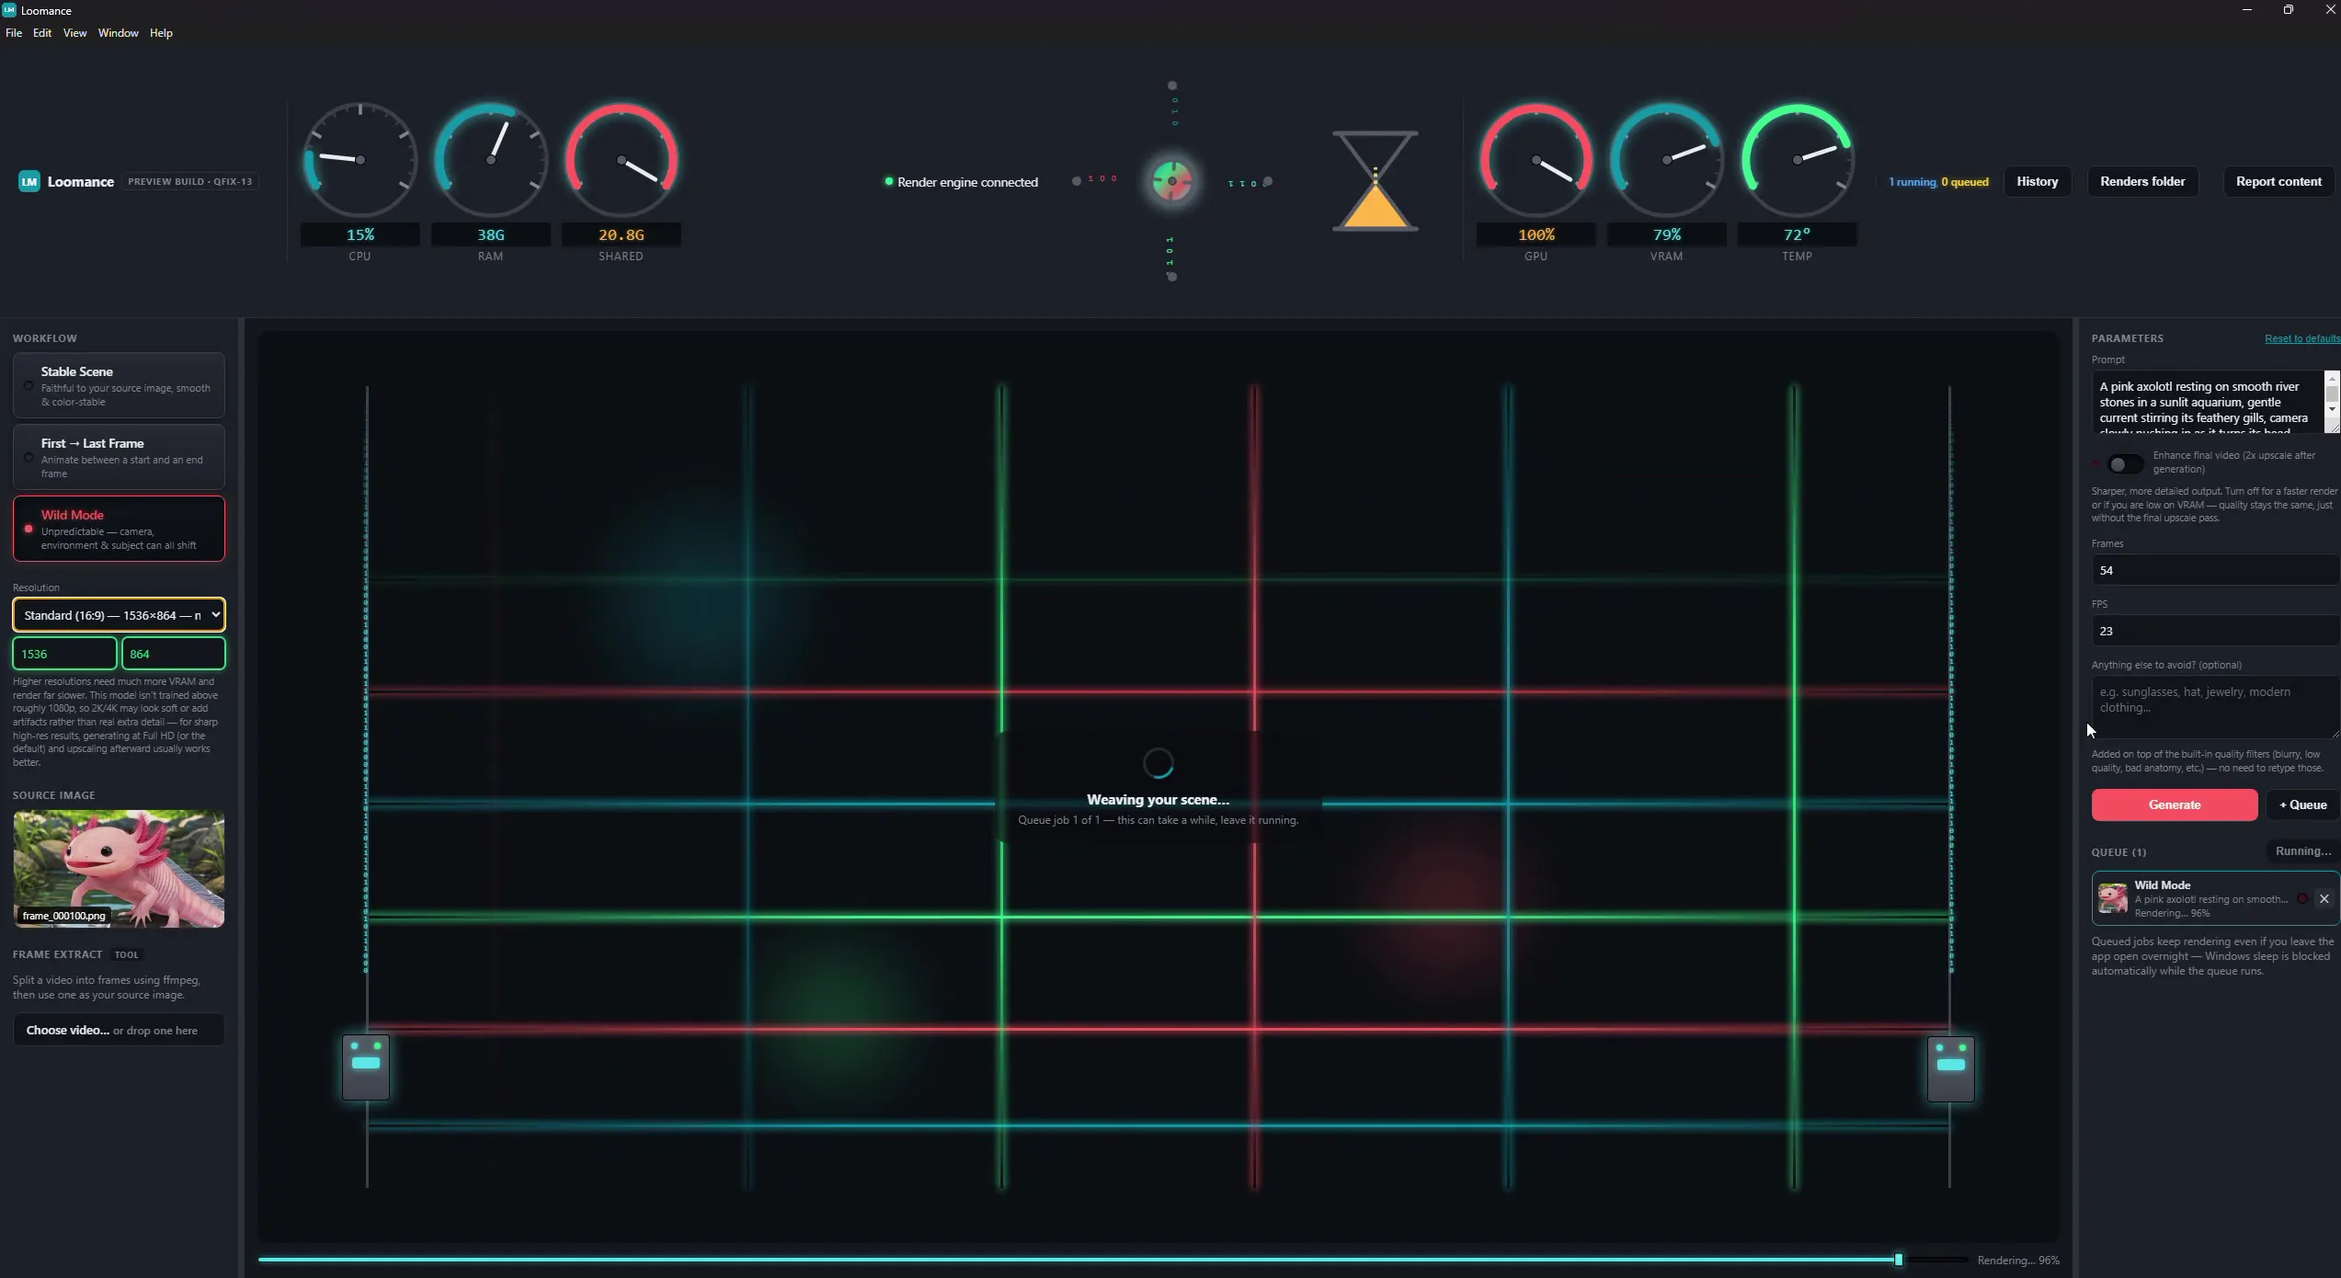Click the History button

coord(2037,181)
